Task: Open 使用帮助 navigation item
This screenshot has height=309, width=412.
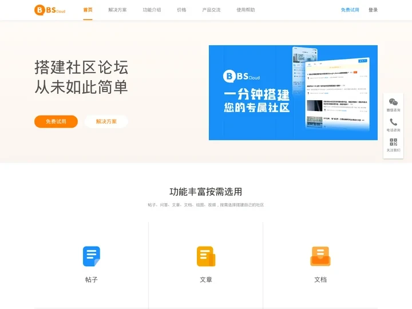Action: (x=245, y=10)
